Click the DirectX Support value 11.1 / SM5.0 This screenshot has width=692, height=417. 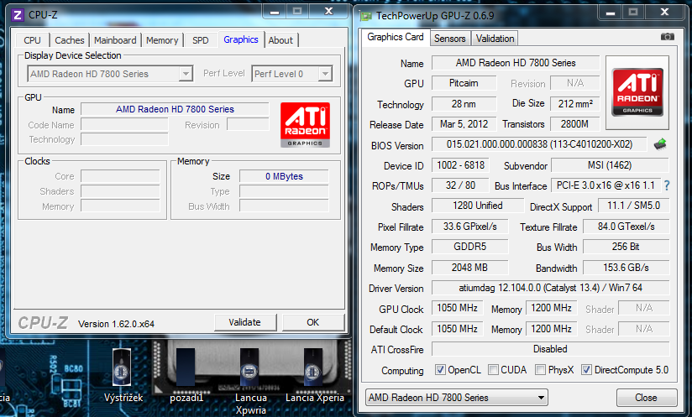tap(633, 206)
